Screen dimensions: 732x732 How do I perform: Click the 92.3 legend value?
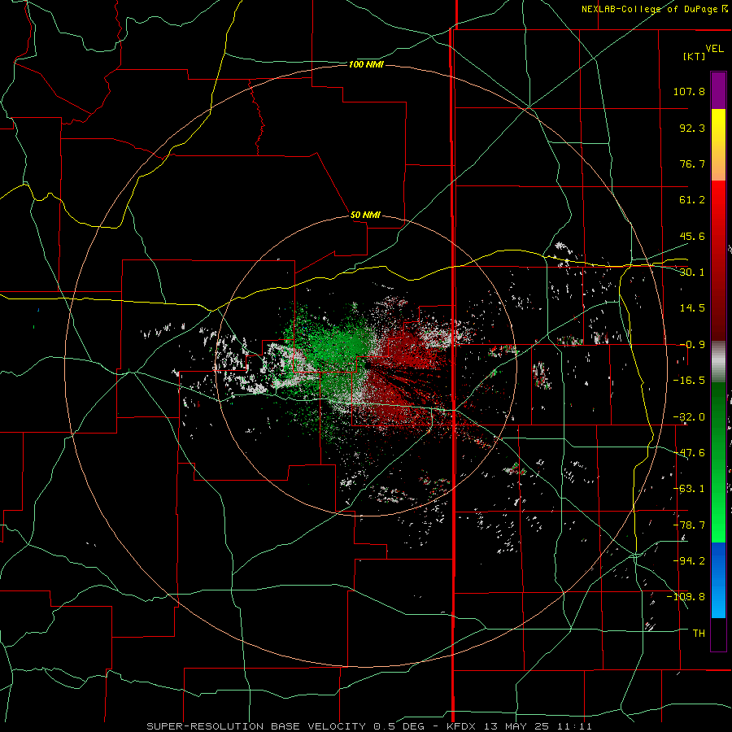[x=692, y=128]
